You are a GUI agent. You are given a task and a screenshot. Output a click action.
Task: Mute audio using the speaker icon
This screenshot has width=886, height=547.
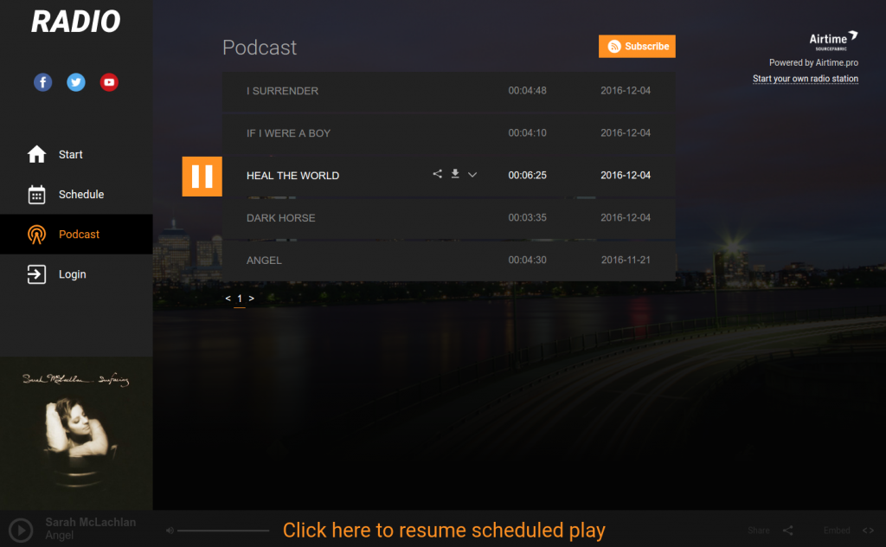(x=170, y=530)
